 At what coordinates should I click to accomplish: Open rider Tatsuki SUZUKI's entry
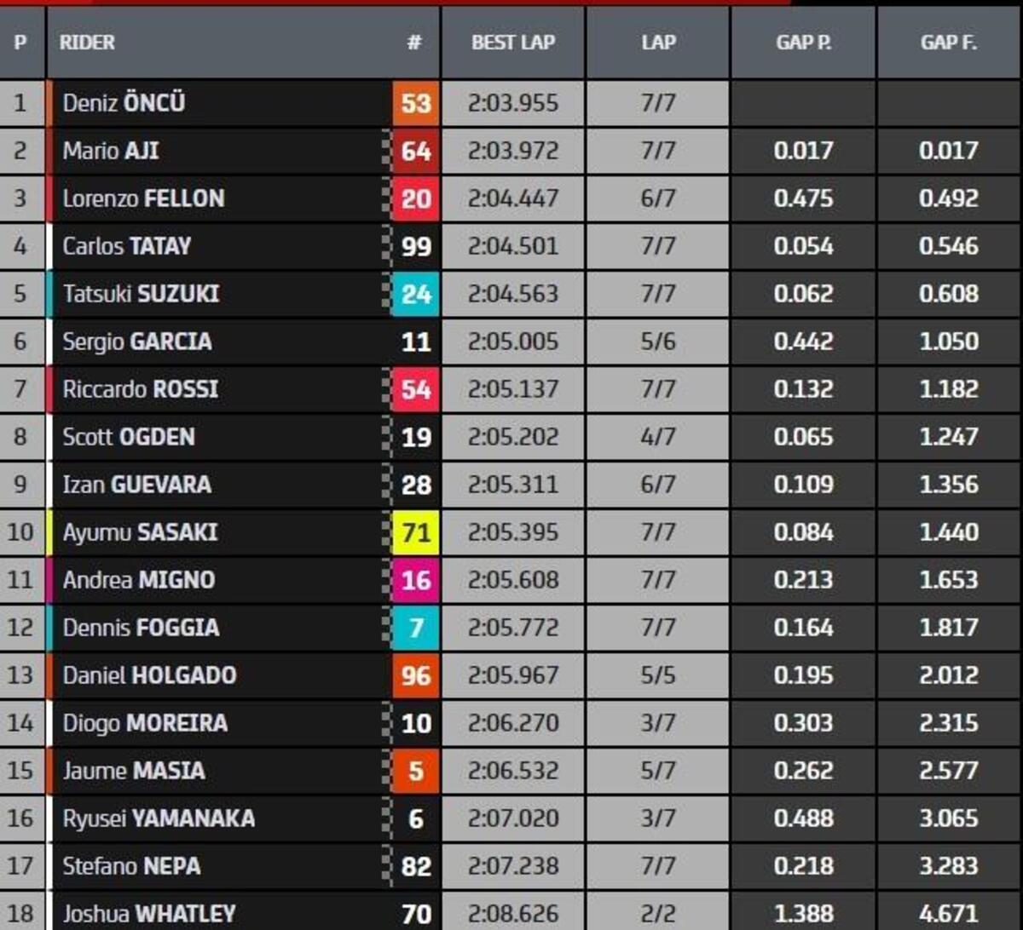(141, 295)
